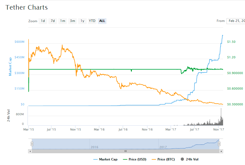Click the From date input field
Image resolution: width=245 pixels, height=165 pixels.
tap(236, 21)
